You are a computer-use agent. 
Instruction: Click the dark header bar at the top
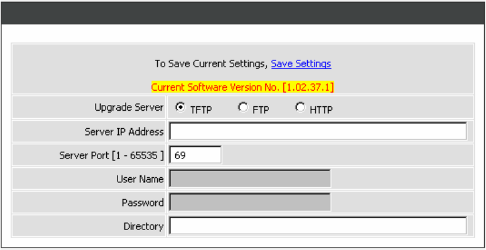click(242, 12)
